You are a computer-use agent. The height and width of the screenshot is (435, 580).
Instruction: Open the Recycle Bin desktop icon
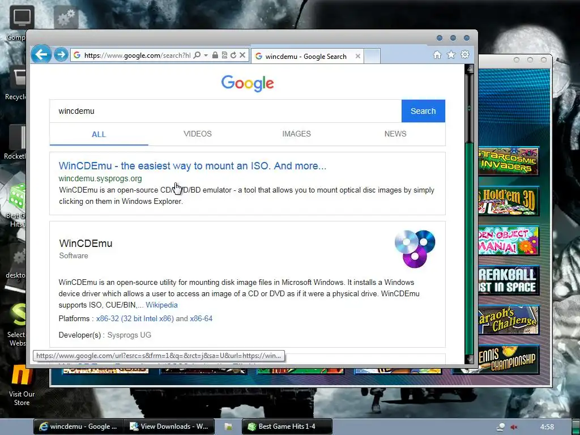17,77
